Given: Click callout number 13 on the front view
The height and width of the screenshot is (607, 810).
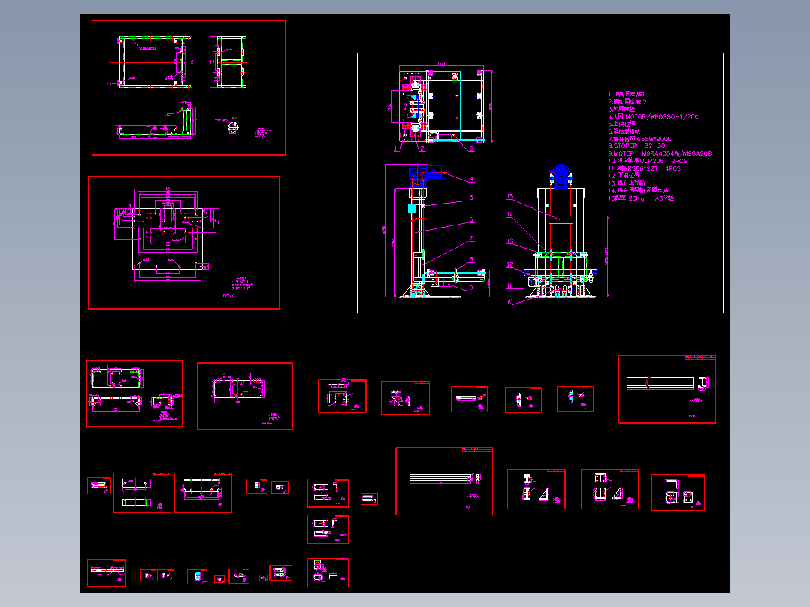Looking at the screenshot, I should pyautogui.click(x=510, y=241).
